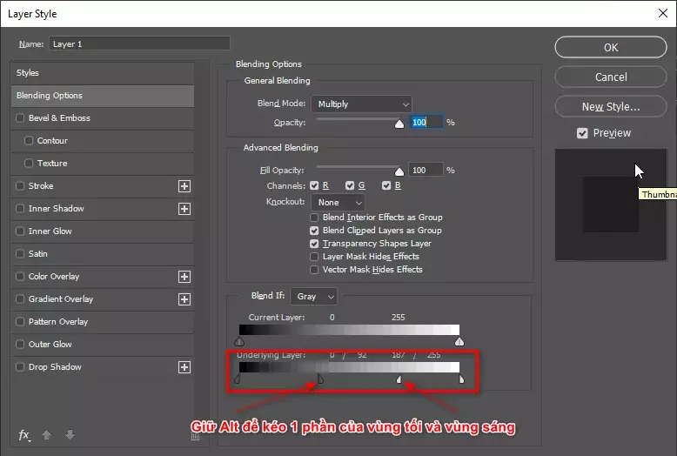Enable Satin effect checkbox

pos(20,253)
